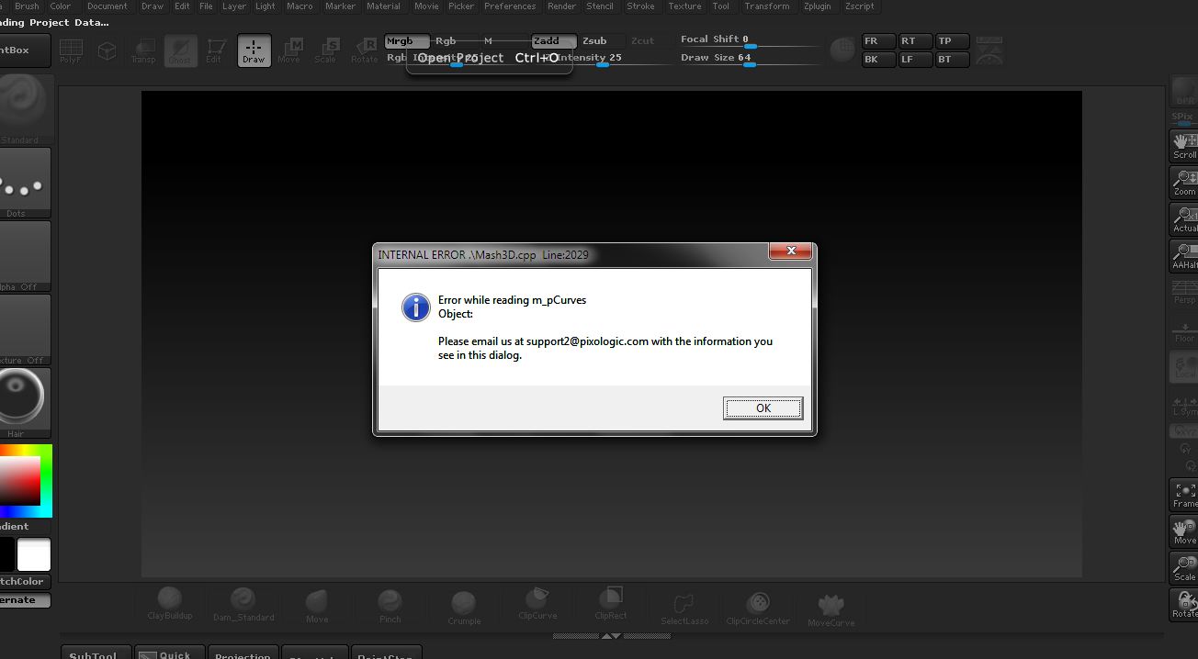Toggle the Transp transparency icon
The height and width of the screenshot is (659, 1198).
coord(143,50)
